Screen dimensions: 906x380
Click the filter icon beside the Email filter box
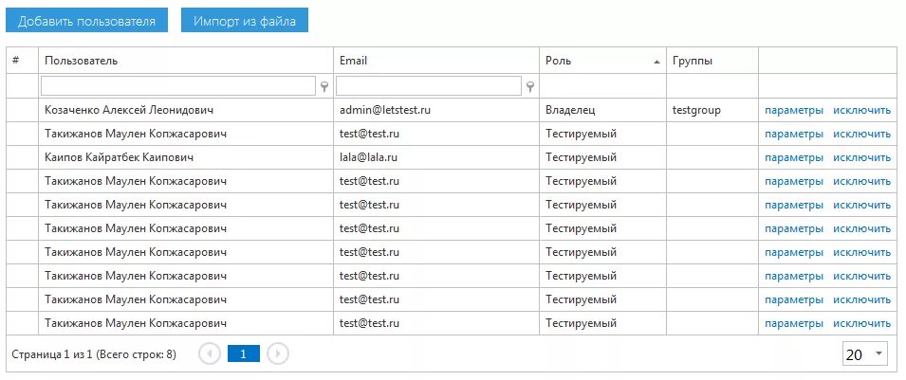pyautogui.click(x=530, y=86)
